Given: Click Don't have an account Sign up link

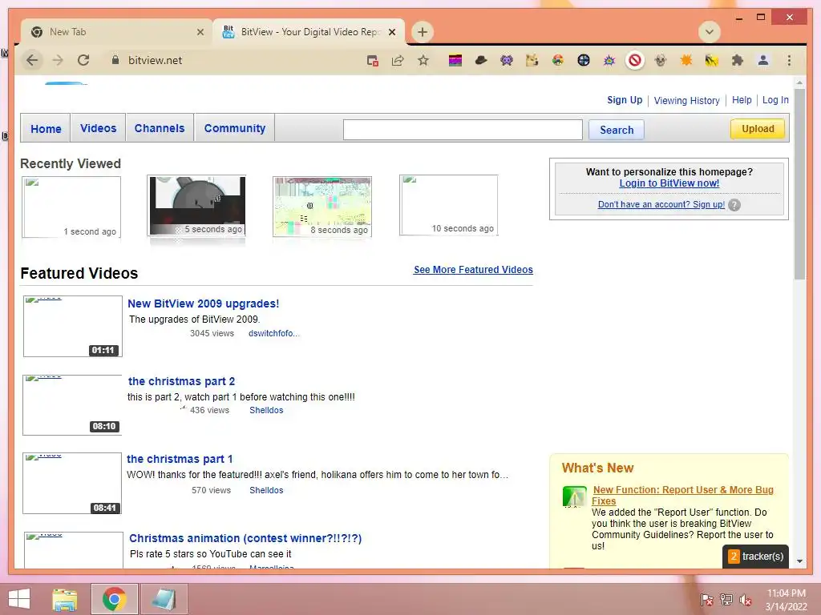Looking at the screenshot, I should [661, 204].
